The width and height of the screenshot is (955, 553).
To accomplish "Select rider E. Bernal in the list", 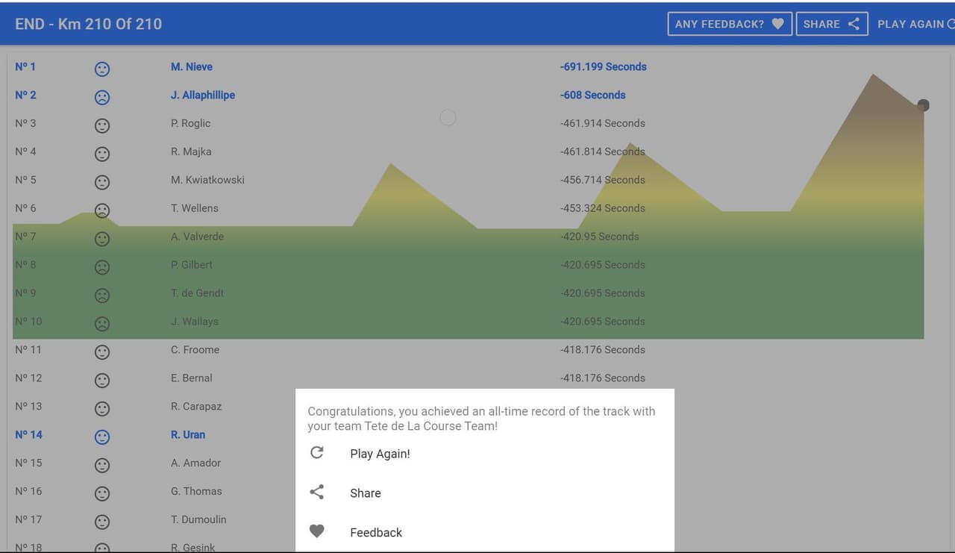I will click(192, 378).
